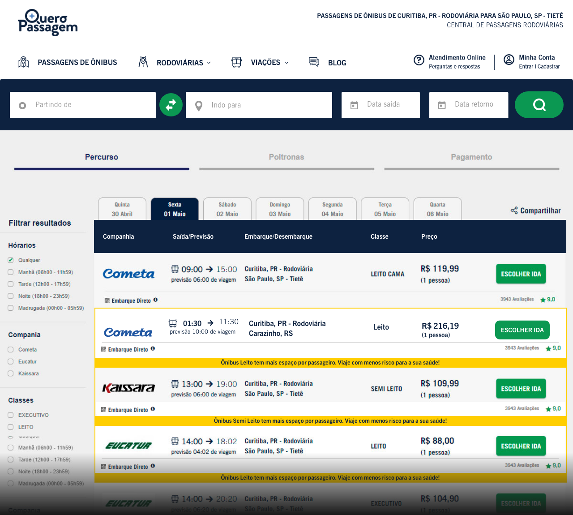The height and width of the screenshot is (515, 573).
Task: Enable the Noite (18h00 - 23h59) filter
Action: [11, 296]
